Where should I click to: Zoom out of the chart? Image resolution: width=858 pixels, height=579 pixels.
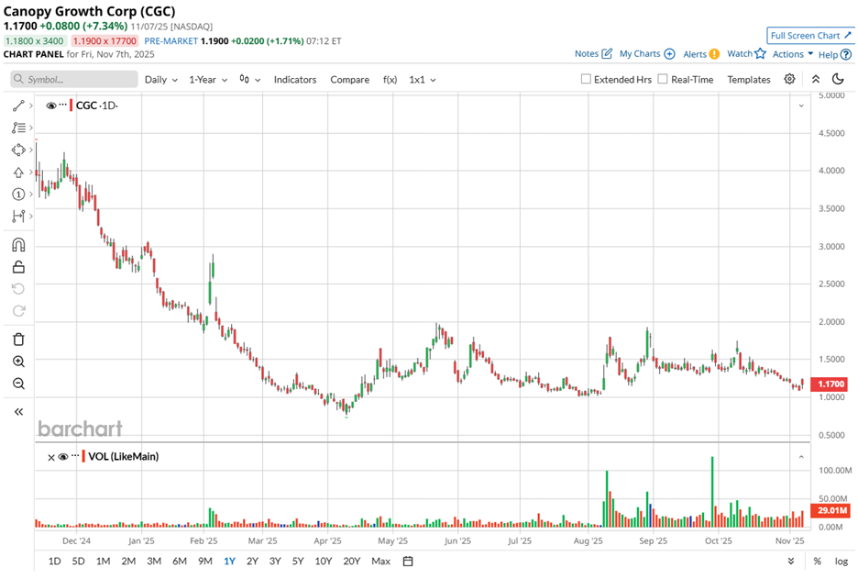[18, 384]
